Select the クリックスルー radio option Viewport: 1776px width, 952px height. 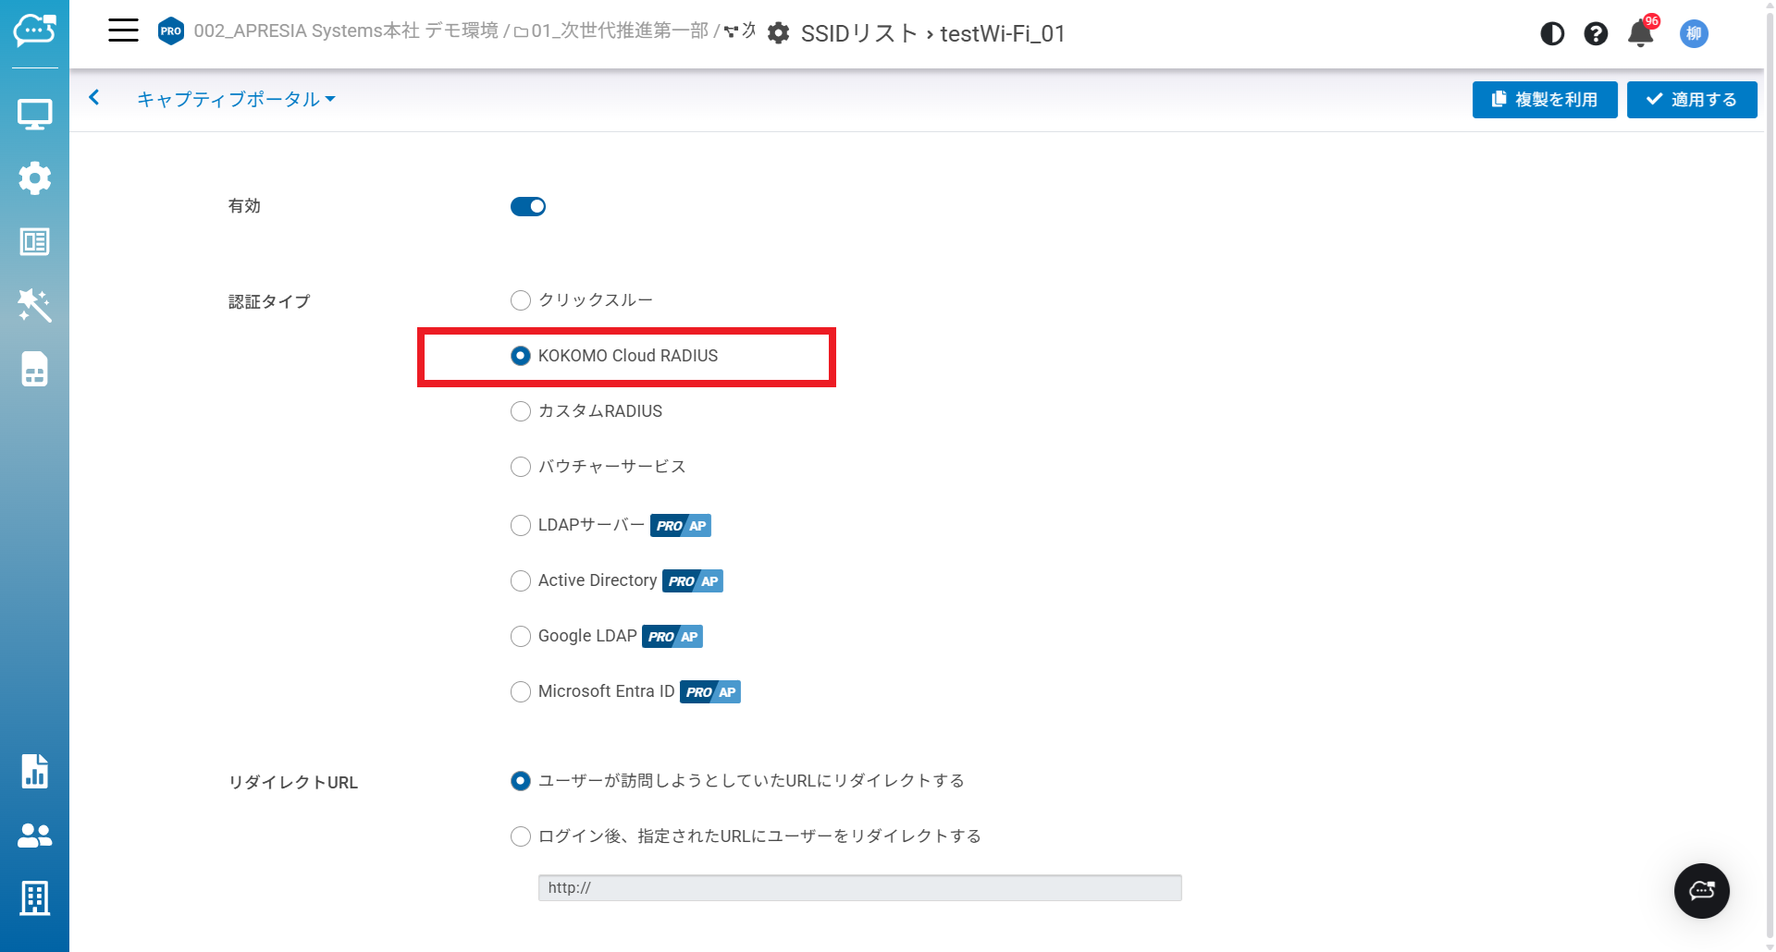click(x=521, y=300)
